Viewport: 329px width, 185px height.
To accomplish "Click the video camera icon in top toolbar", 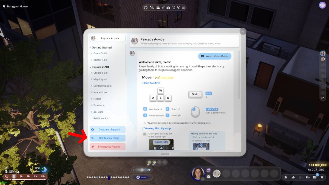I will tap(158, 8).
